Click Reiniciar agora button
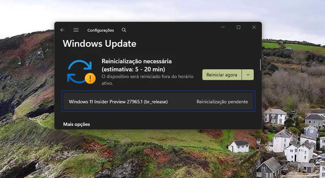Screen dimensions: 325x178 [222, 75]
